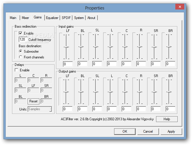The image size is (192, 145).
Task: Click the Input gains R slider
Action: pyautogui.click(x=139, y=47)
